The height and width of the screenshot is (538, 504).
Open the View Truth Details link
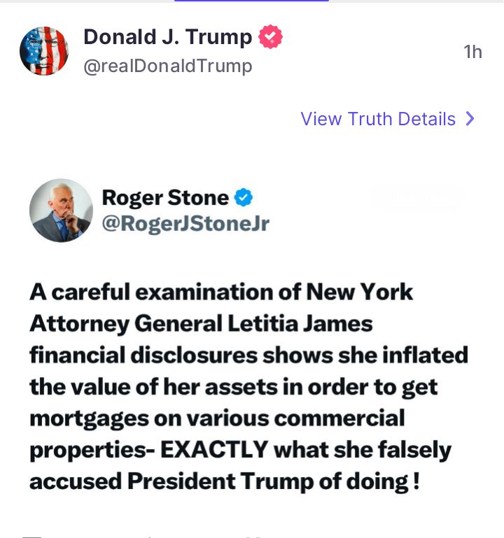[x=378, y=119]
